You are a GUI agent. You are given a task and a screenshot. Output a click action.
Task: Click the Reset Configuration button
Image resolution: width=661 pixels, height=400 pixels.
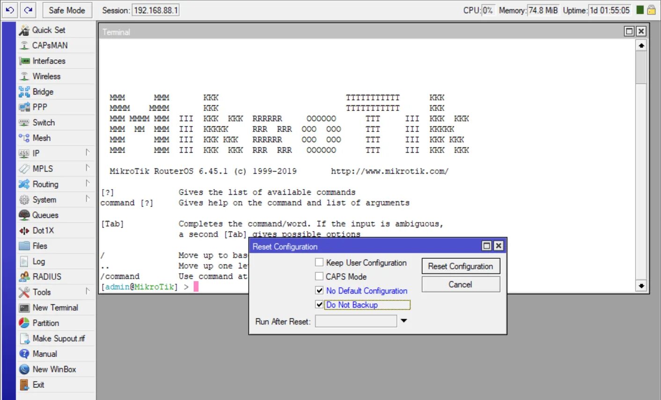[461, 266]
